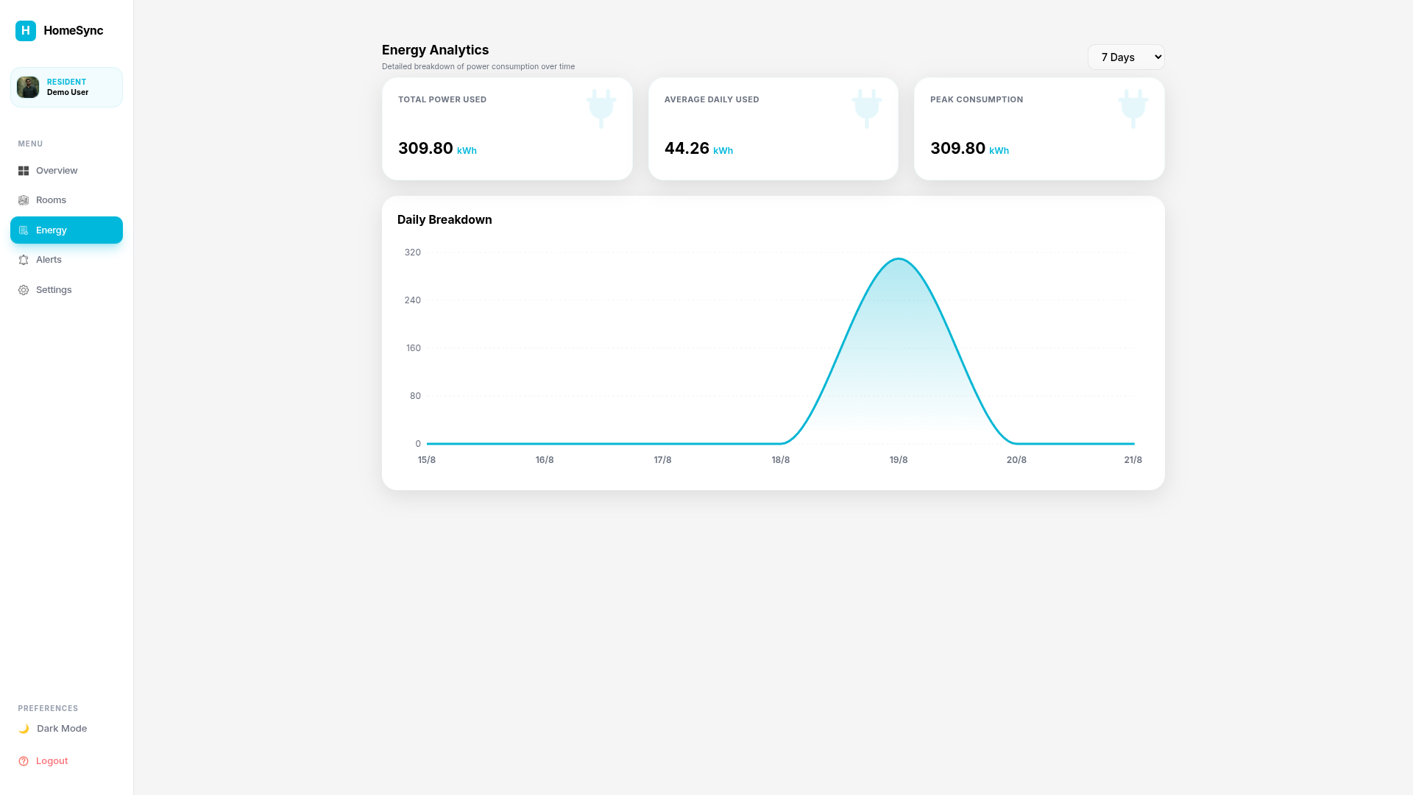Click the chart peak at 19/8
Viewport: 1413px width, 795px height.
click(899, 258)
